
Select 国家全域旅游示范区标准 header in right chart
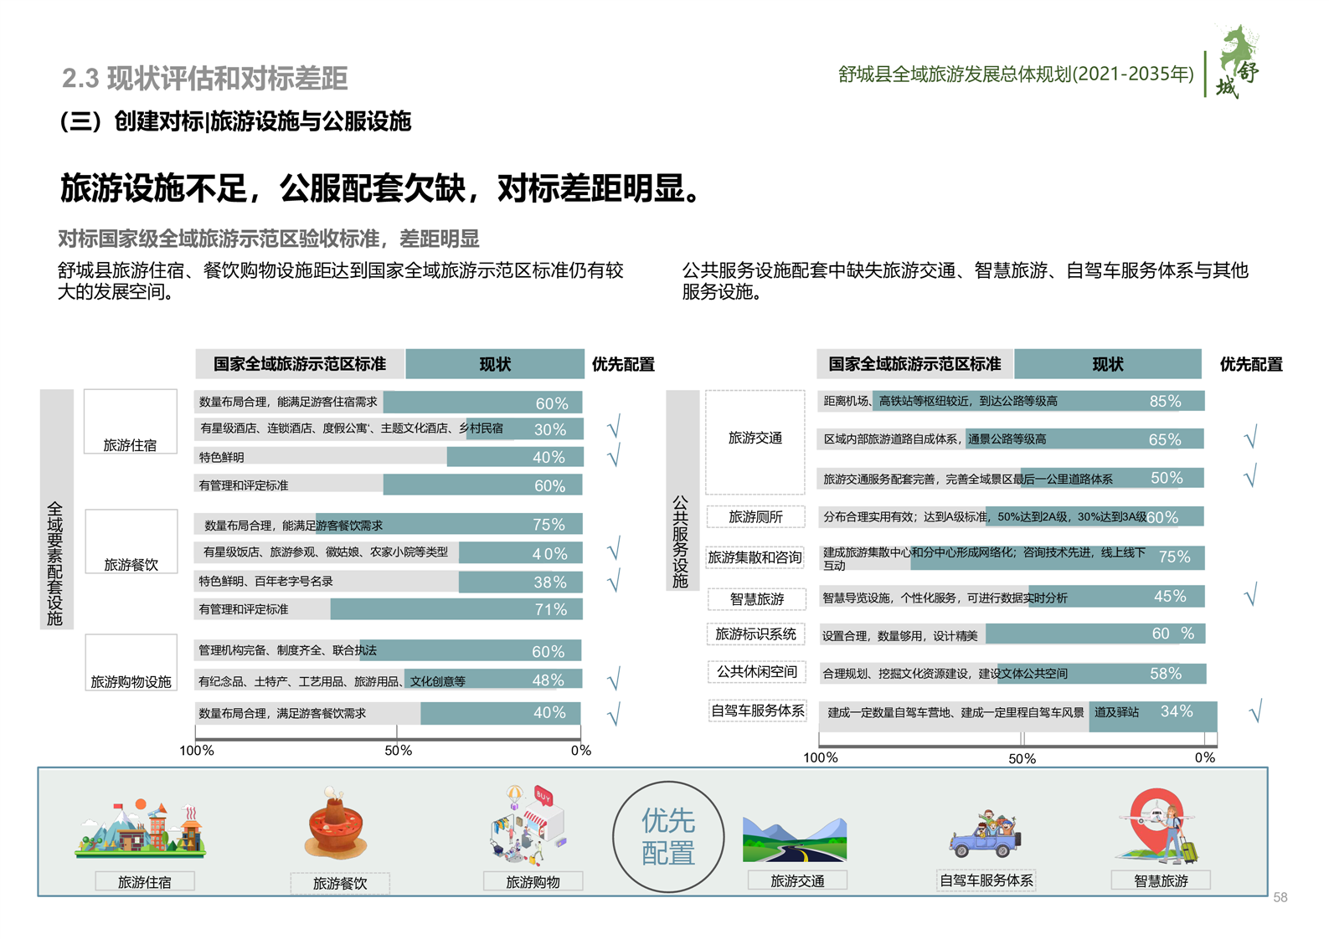click(914, 364)
